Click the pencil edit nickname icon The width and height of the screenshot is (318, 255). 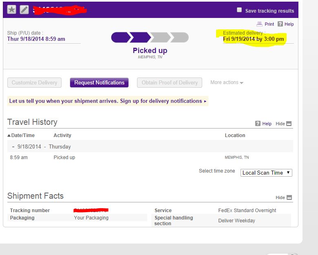[x=24, y=9]
